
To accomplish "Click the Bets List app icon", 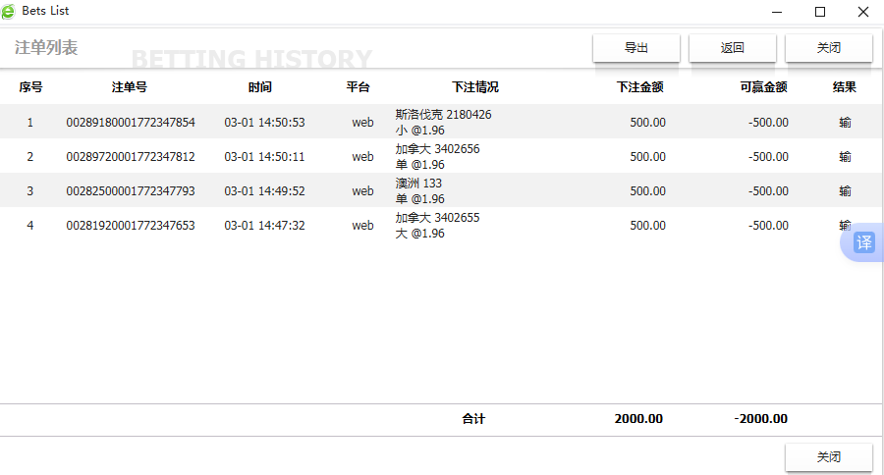I will pyautogui.click(x=10, y=12).
